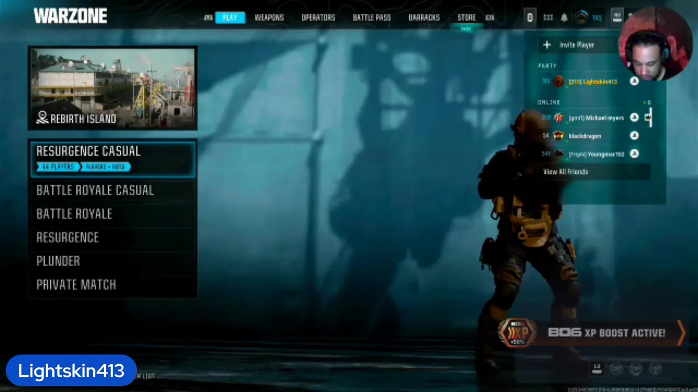The width and height of the screenshot is (698, 392).
Task: Select friend blackdragon
Action: (x=585, y=136)
